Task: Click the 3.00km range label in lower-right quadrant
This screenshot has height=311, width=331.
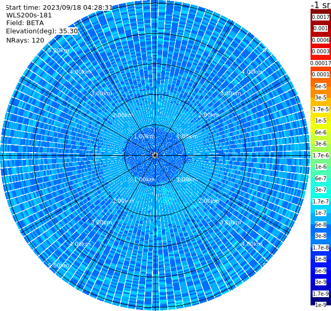Action: coord(231,222)
